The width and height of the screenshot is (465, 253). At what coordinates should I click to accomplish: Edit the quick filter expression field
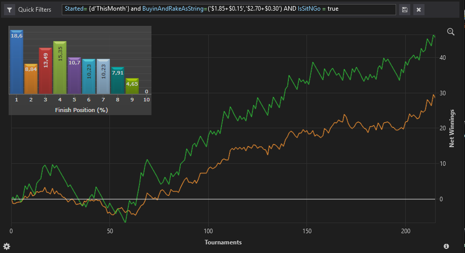(228, 10)
